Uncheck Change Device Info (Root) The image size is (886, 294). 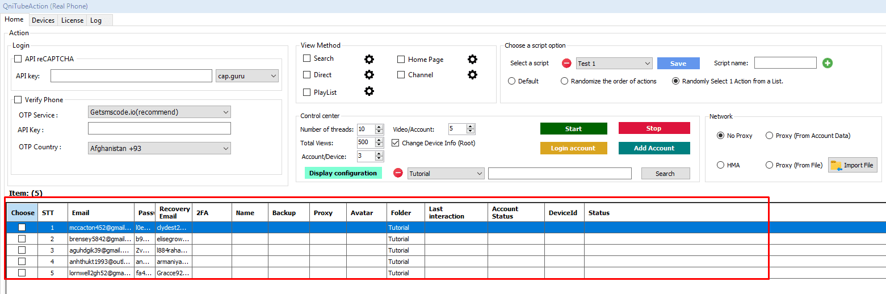point(396,143)
